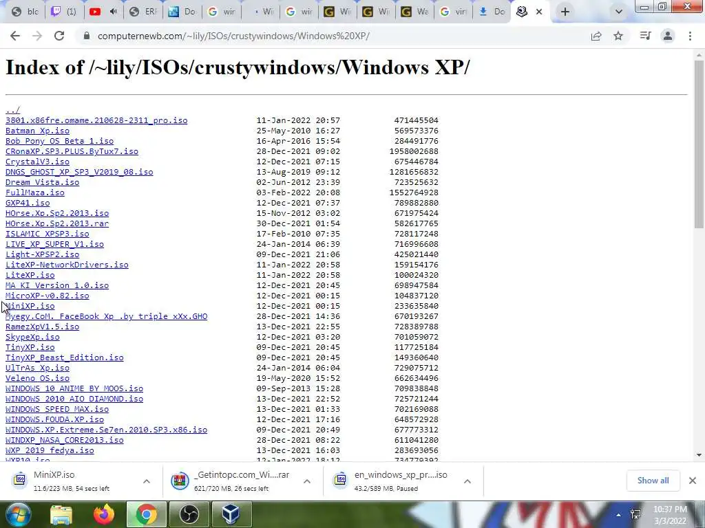Open the tab search dropdown arrow
This screenshot has width=705, height=528.
(x=619, y=12)
